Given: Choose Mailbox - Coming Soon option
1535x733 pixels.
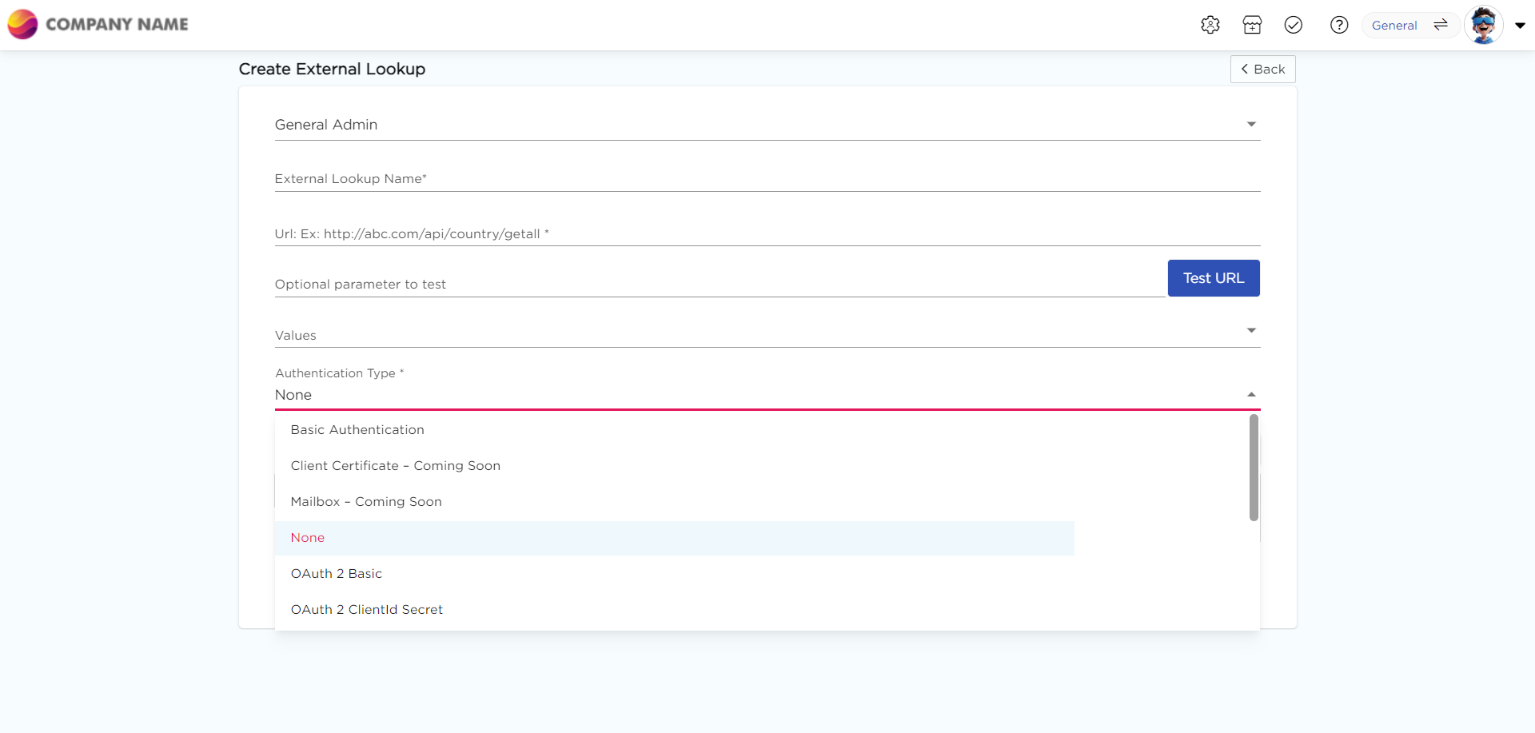Looking at the screenshot, I should (x=366, y=502).
